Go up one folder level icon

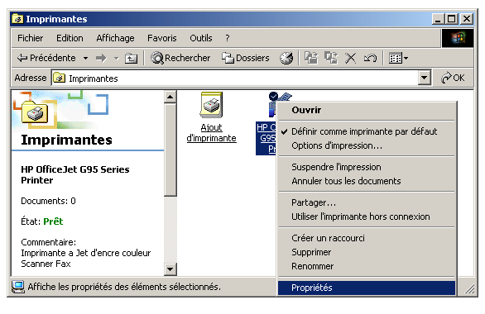[131, 58]
